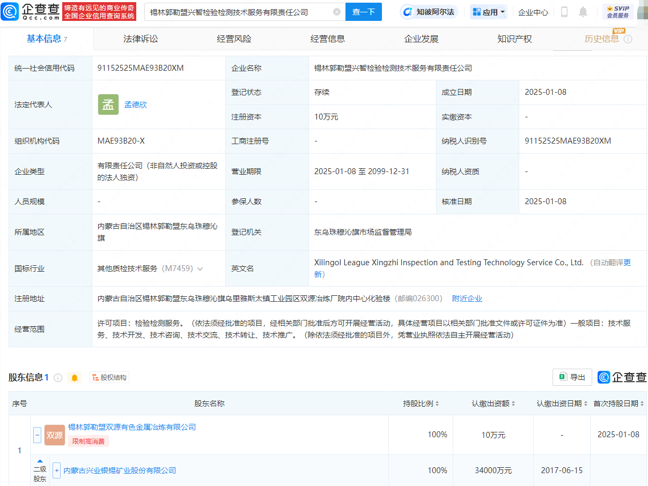Click the 2017-06-15 subscription date cell
This screenshot has height=486, width=648.
click(x=562, y=470)
